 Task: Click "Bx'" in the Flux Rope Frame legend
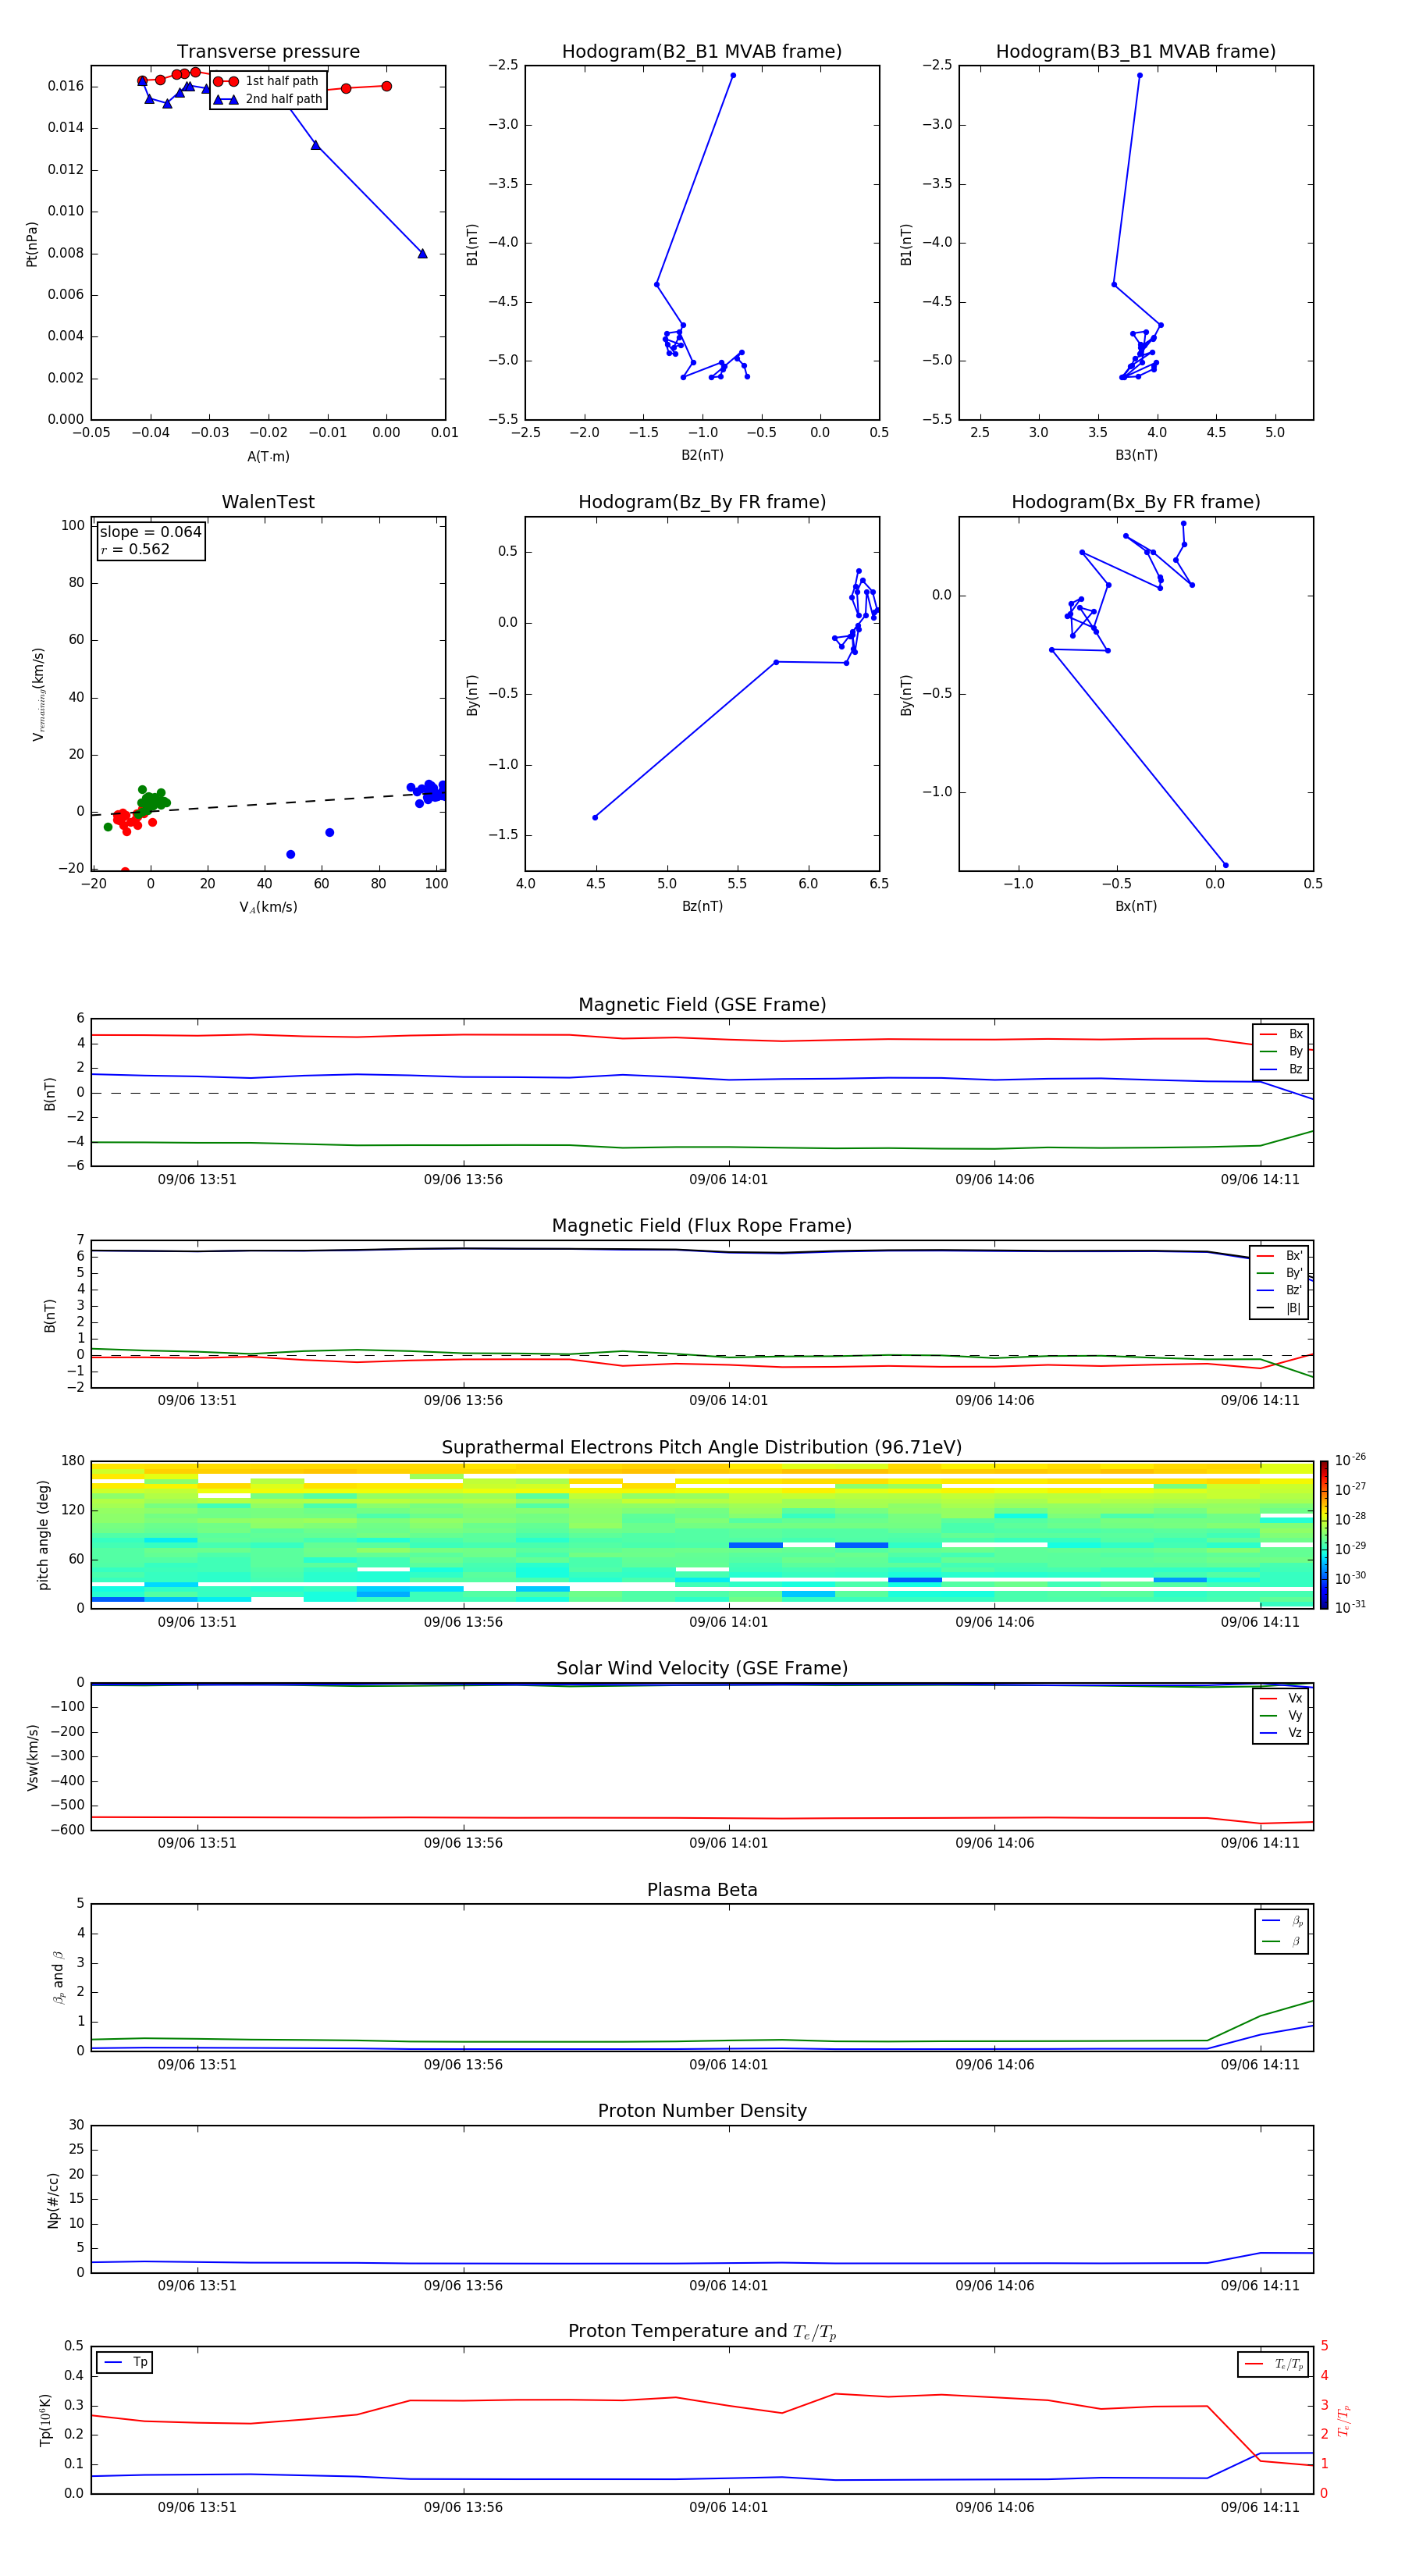1294,1256
